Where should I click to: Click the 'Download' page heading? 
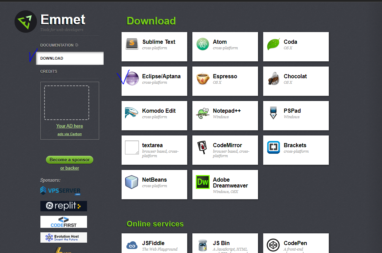tap(151, 21)
